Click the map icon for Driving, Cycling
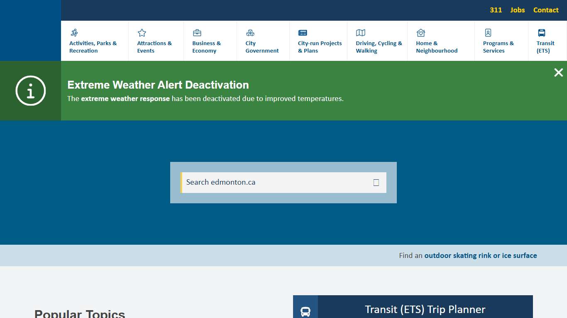The width and height of the screenshot is (567, 318). [x=361, y=33]
